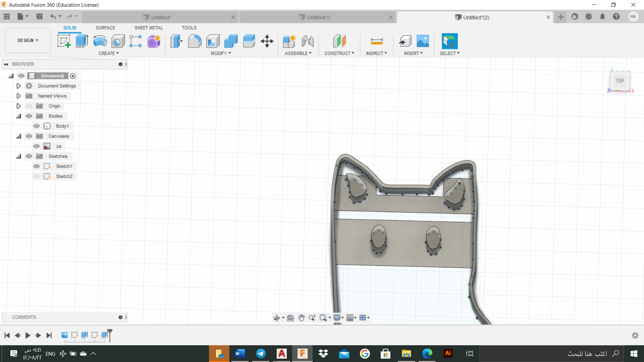Screen dimensions: 644x362
Task: Click the Look At icon
Action: tap(290, 318)
